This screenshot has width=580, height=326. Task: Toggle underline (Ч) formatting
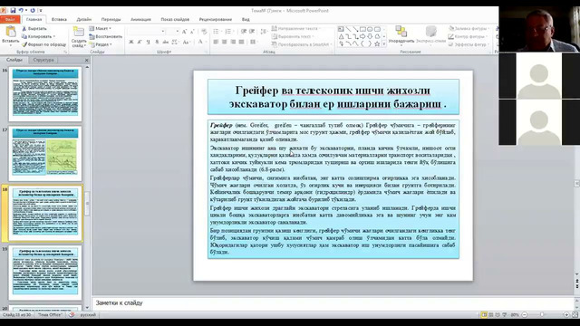[148, 43]
